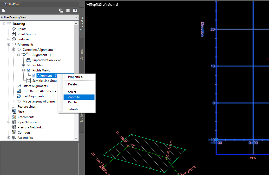Expand the Surfaces tree node
This screenshot has width=269, height=175.
pyautogui.click(x=8, y=39)
